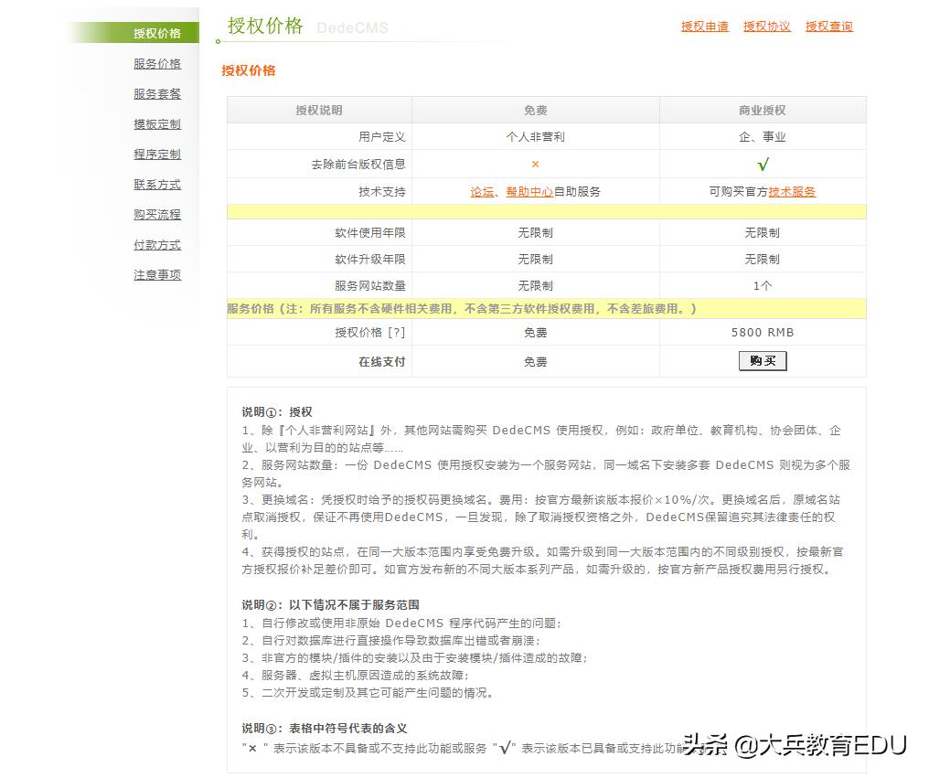929x778 pixels.
Task: Click the 购买 buy button
Action: pyautogui.click(x=763, y=360)
